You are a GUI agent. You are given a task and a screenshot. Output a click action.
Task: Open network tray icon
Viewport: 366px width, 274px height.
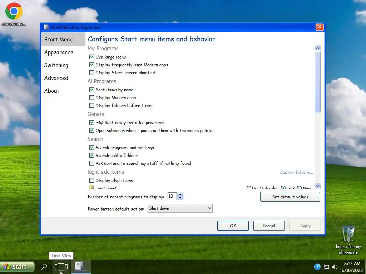(x=326, y=267)
